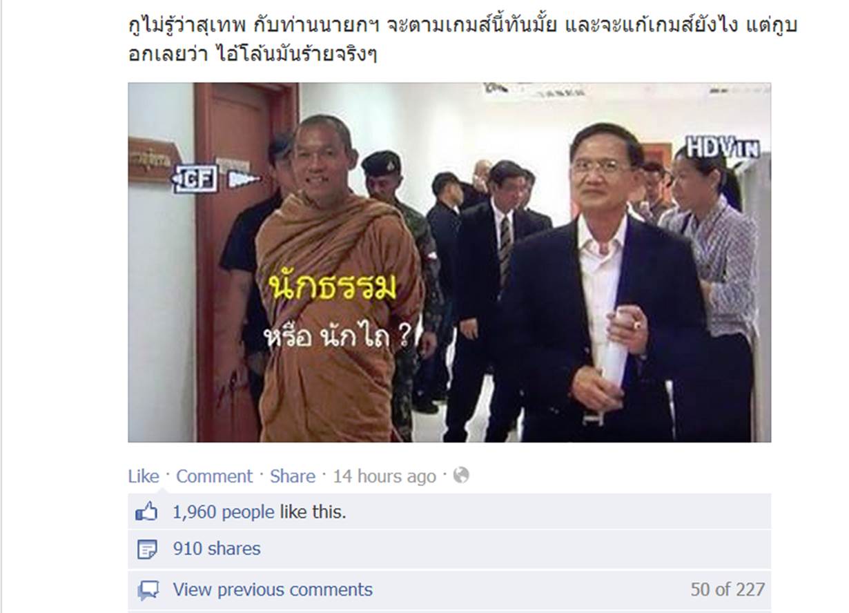Click the GF logo badge in the photo

197,178
